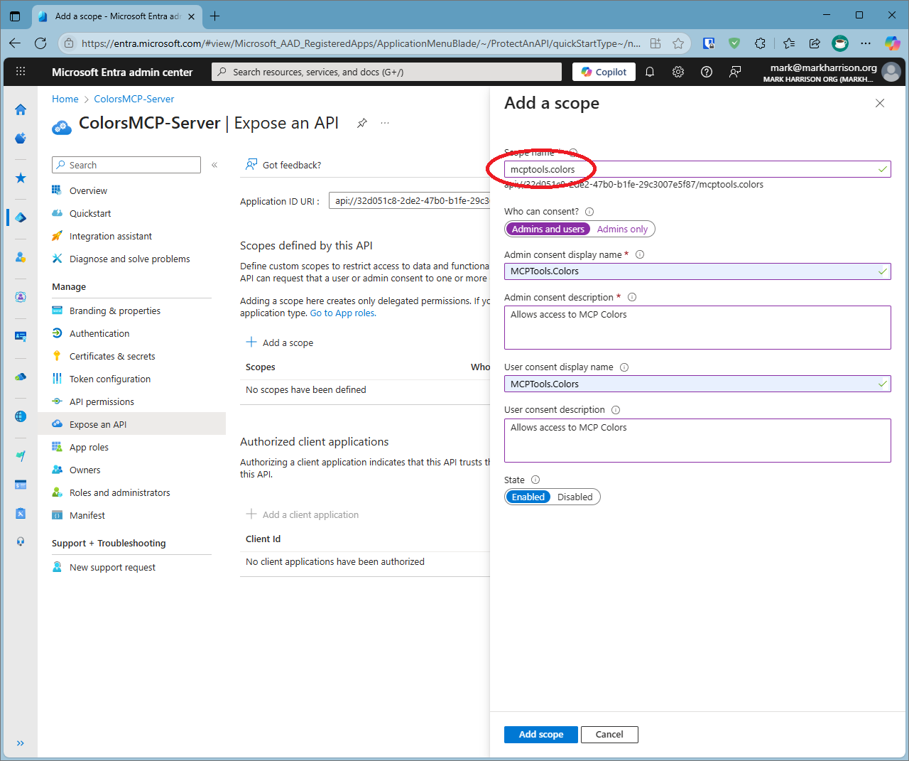909x761 pixels.
Task: Click the feedback icon in the top bar
Action: [735, 71]
